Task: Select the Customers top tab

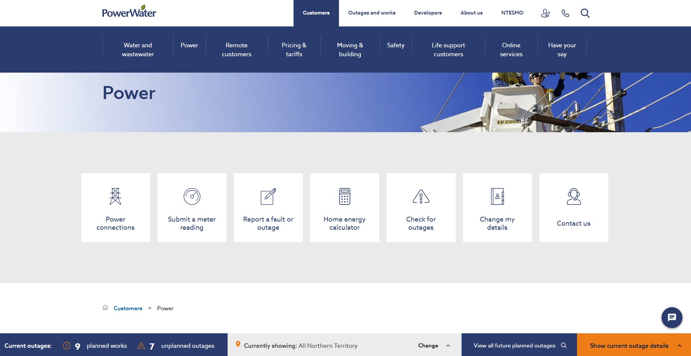Action: (x=316, y=13)
